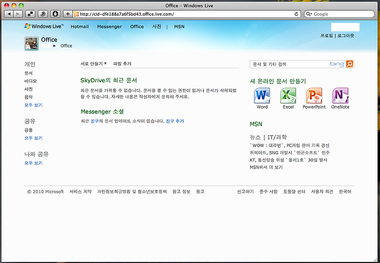This screenshot has height=263, width=380.
Task: Reload the page with the refresh icon
Action: tap(296, 14)
